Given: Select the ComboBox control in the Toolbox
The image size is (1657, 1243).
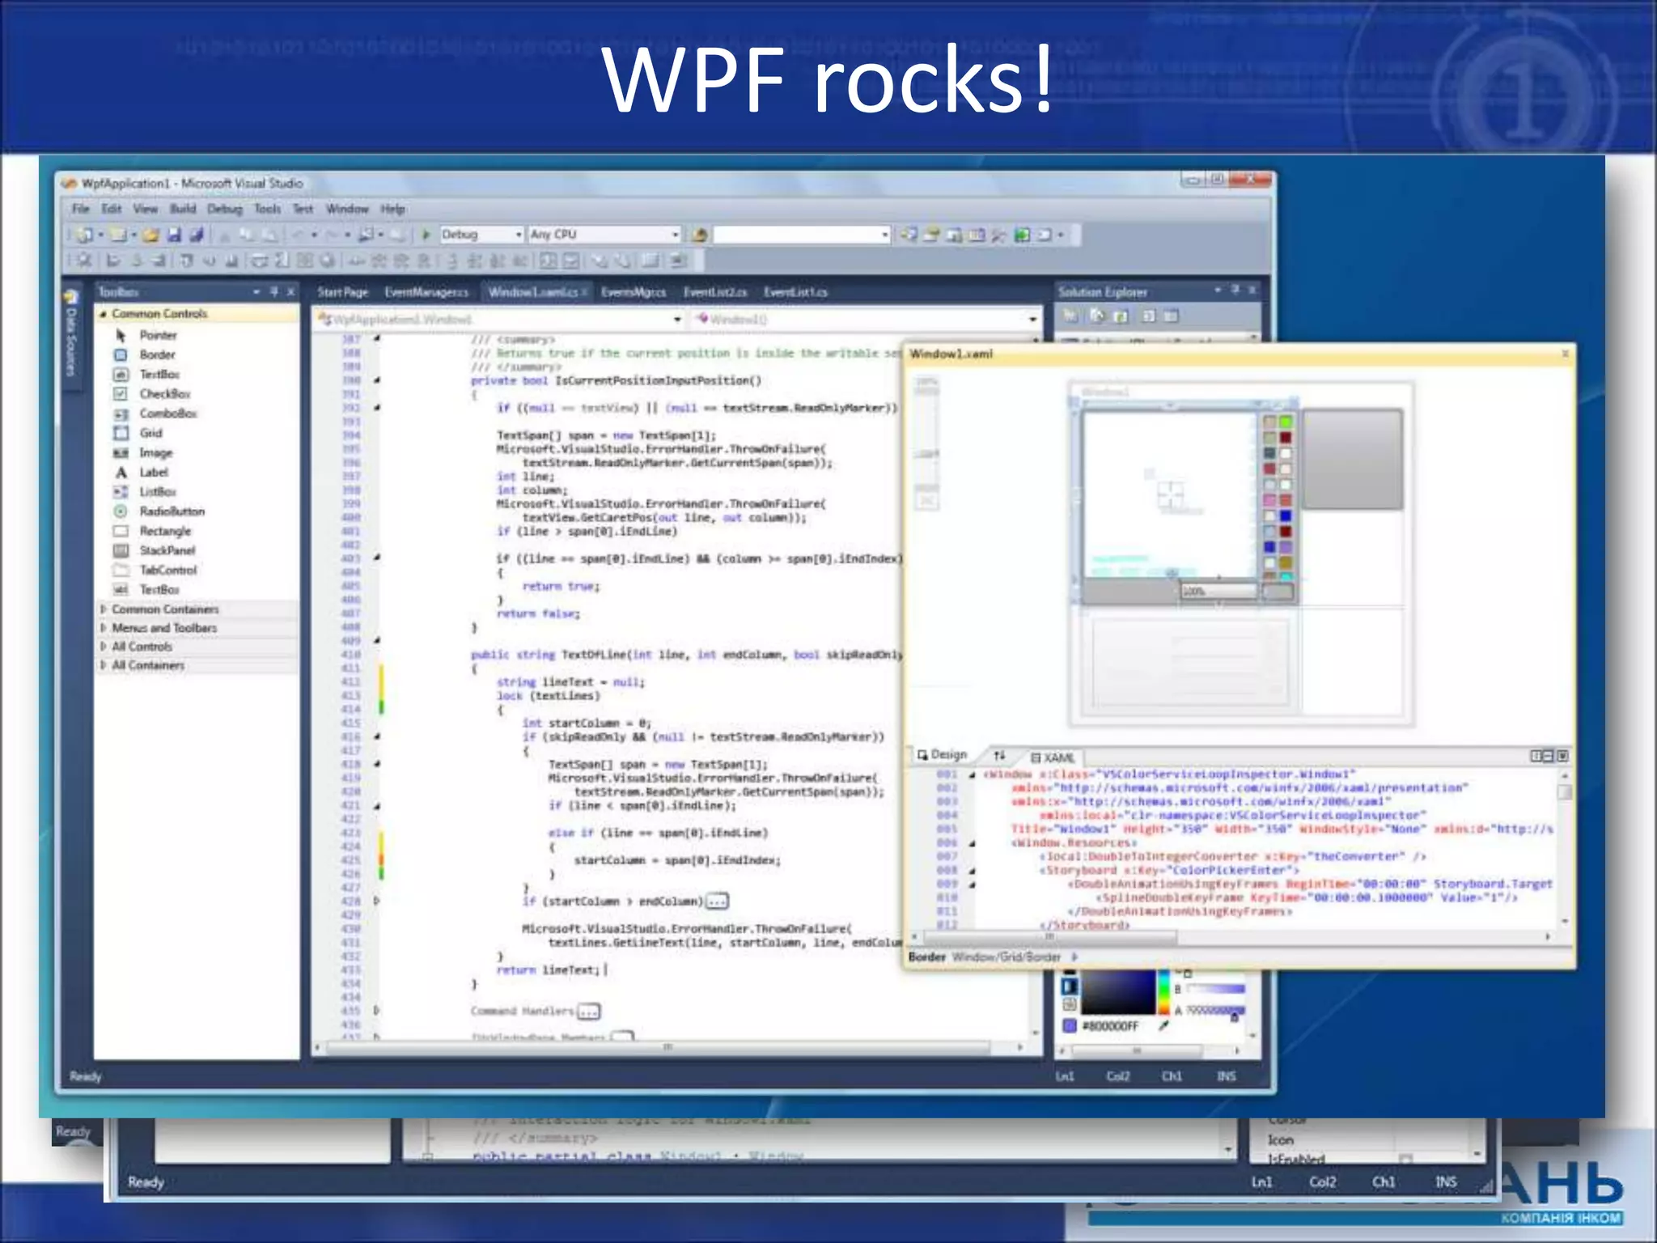Looking at the screenshot, I should 156,414.
